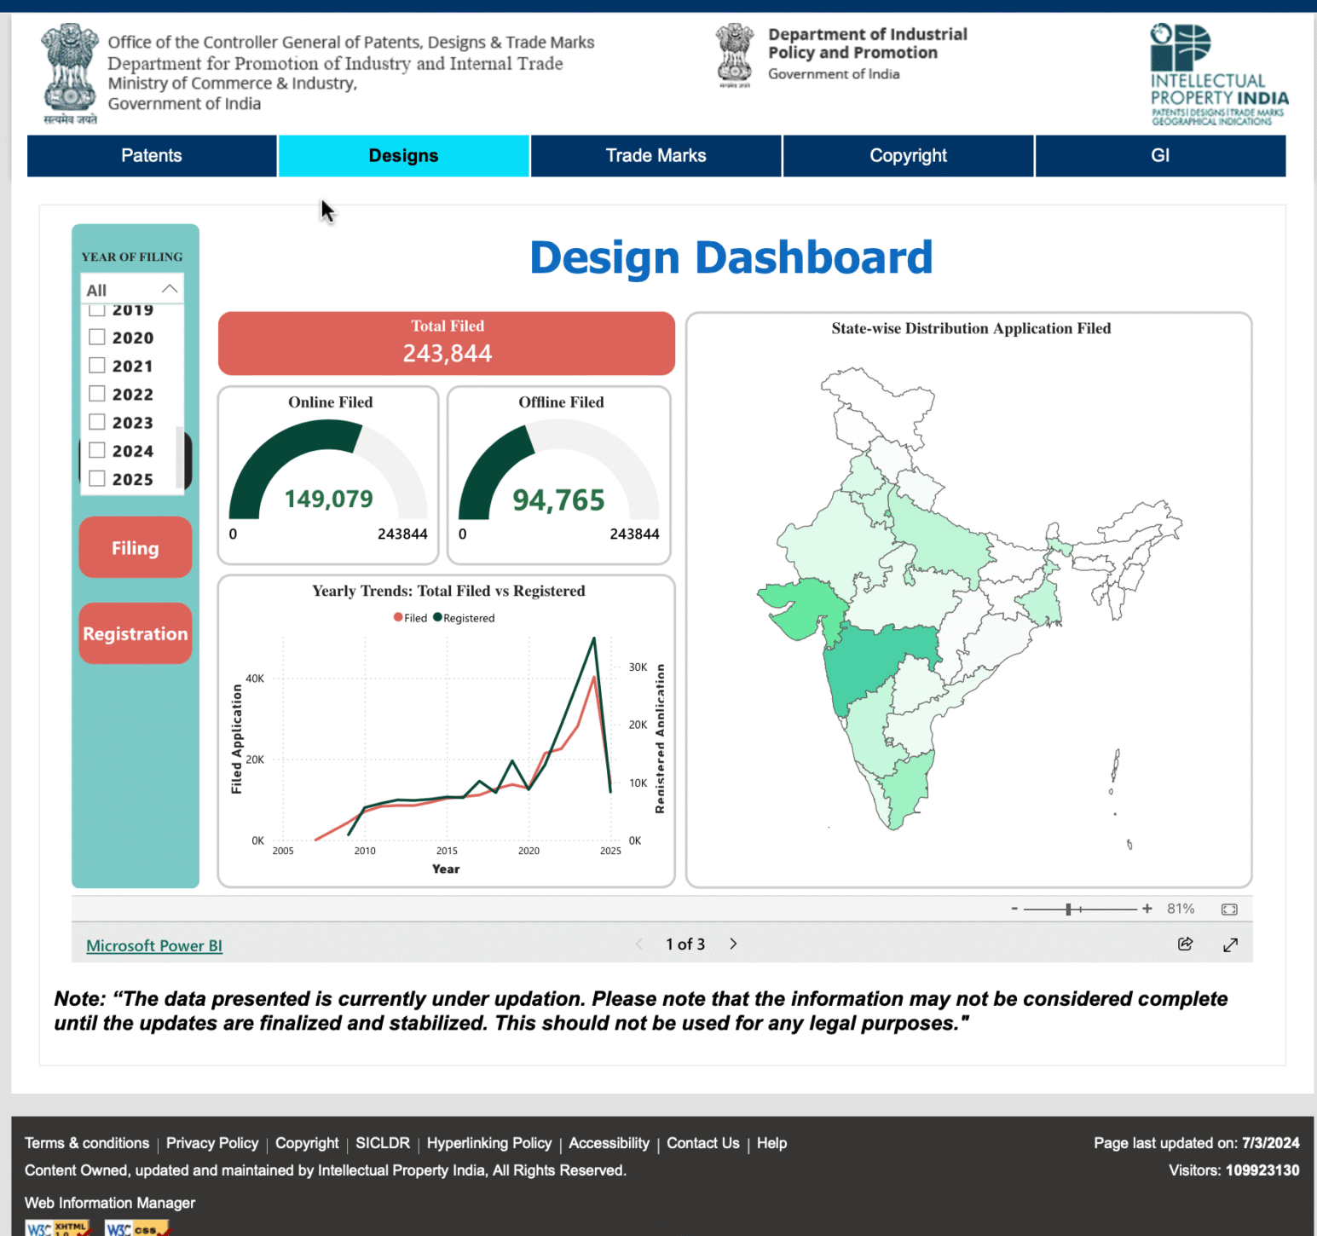Open Terms & conditions link
Image resolution: width=1317 pixels, height=1236 pixels.
click(x=87, y=1143)
